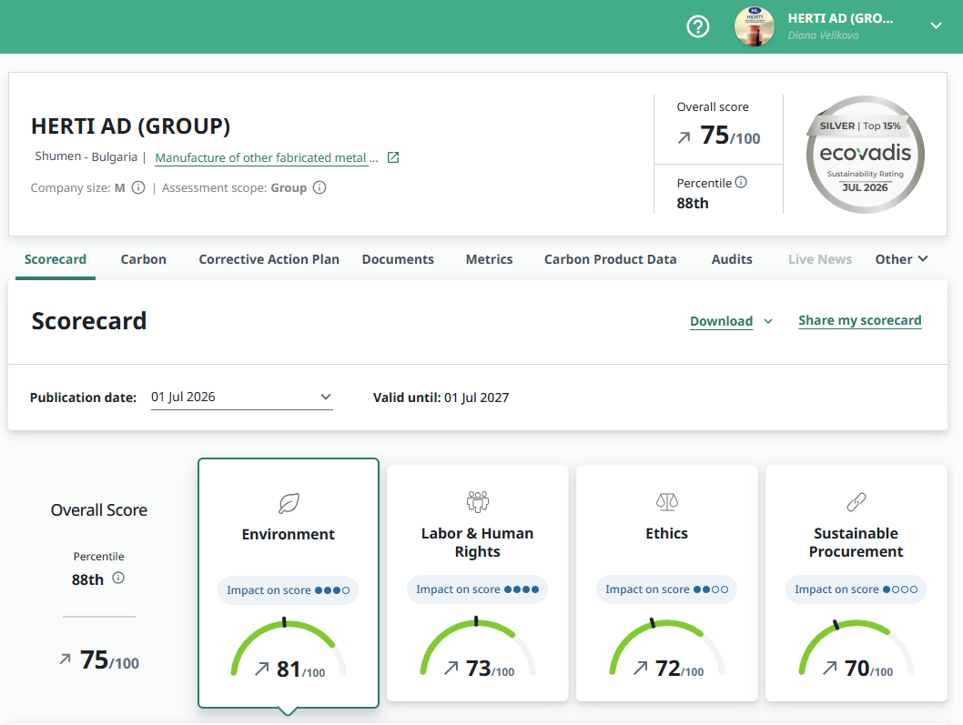Image resolution: width=963 pixels, height=725 pixels.
Task: Click the Labor & Human Rights score gauge
Action: point(478,649)
